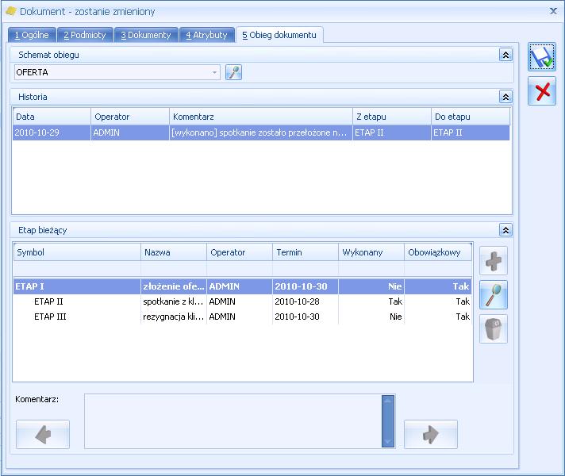This screenshot has width=565, height=476.
Task: Select the ETAP III stage row
Action: click(243, 317)
